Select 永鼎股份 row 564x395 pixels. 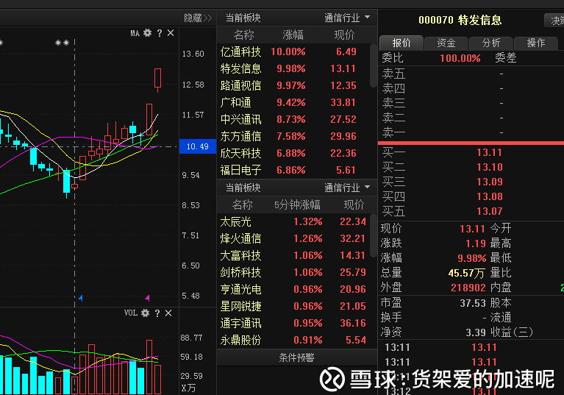point(293,340)
